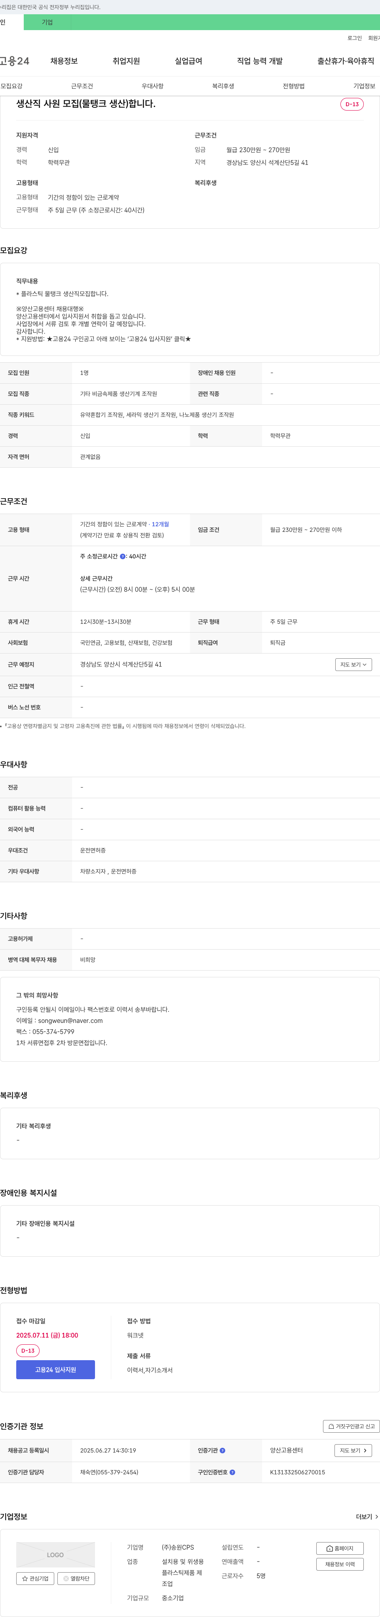Select company name (주)송원CPS
The image size is (380, 1617).
(x=178, y=1547)
